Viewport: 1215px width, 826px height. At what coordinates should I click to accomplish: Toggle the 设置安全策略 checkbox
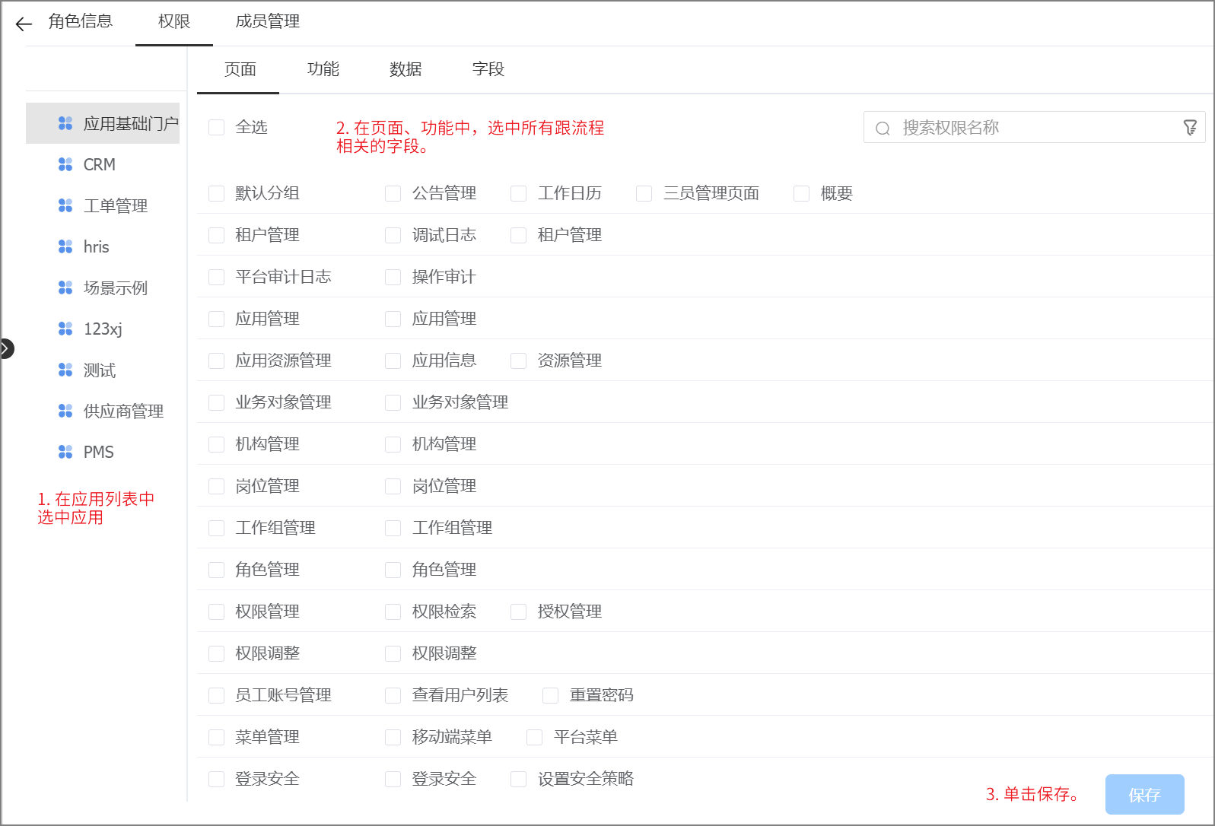click(x=519, y=780)
